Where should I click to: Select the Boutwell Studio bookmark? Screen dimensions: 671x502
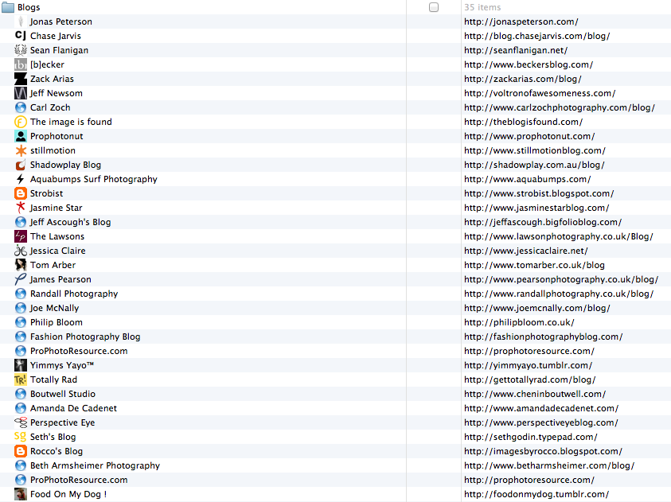pyautogui.click(x=62, y=394)
